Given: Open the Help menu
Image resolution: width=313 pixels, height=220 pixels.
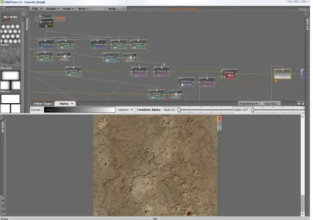Looking at the screenshot, I should 113,9.
